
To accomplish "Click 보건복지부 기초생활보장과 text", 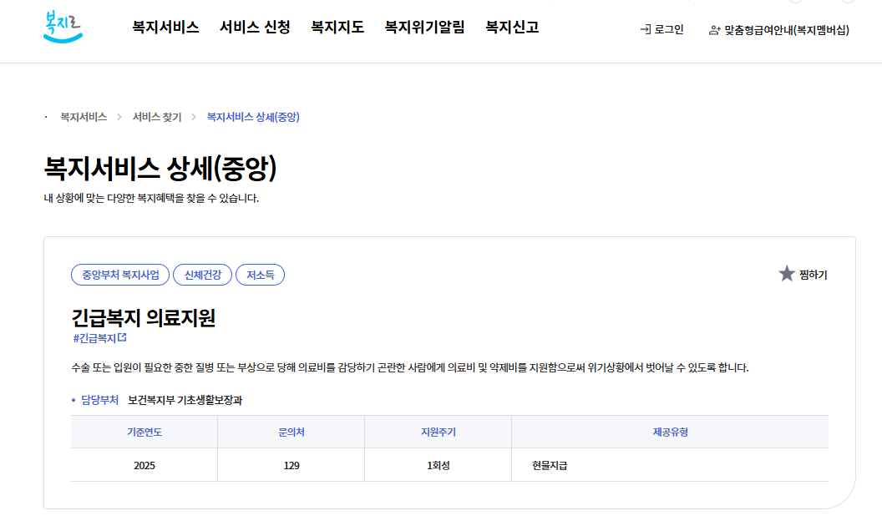I will pyautogui.click(x=185, y=400).
